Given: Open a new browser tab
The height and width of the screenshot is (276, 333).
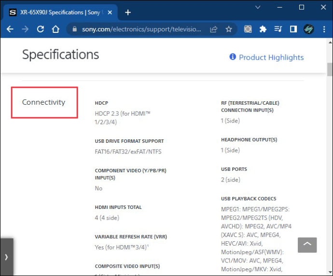Looking at the screenshot, I should pos(128,13).
